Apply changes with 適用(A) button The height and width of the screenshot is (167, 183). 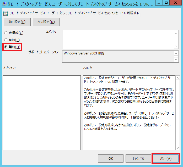pos(166,158)
